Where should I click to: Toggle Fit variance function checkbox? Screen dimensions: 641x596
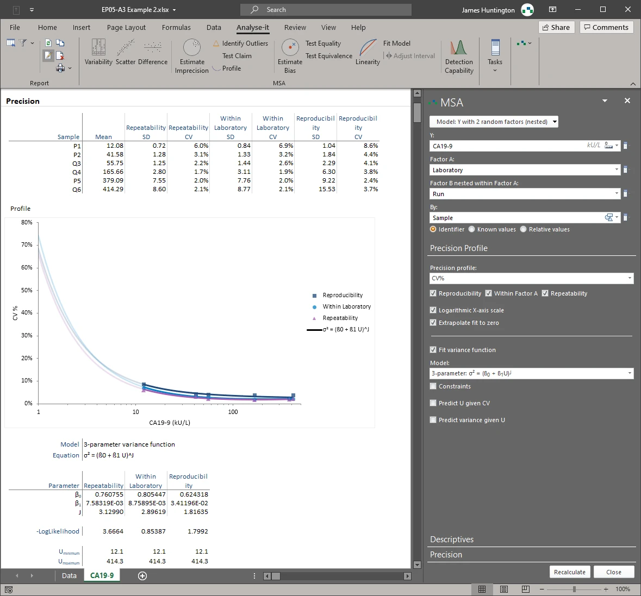tap(433, 350)
